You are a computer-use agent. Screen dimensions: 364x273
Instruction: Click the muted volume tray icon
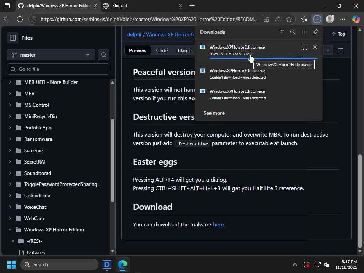tap(327, 264)
